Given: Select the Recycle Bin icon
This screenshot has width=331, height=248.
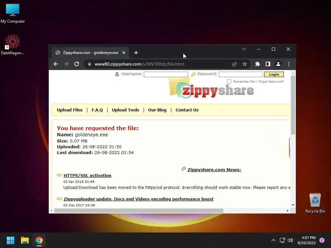Looking at the screenshot, I should [315, 203].
